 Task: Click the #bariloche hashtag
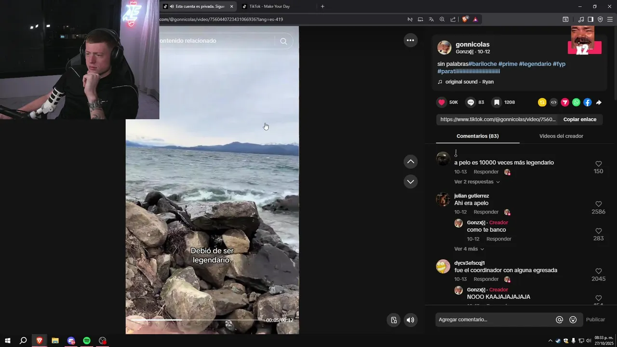point(483,64)
